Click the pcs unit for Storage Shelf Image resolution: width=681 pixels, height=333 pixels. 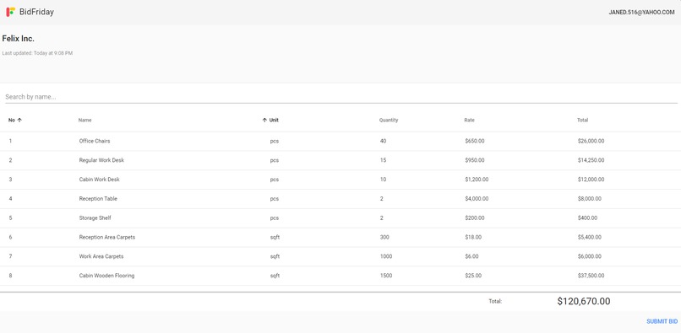[x=274, y=218]
